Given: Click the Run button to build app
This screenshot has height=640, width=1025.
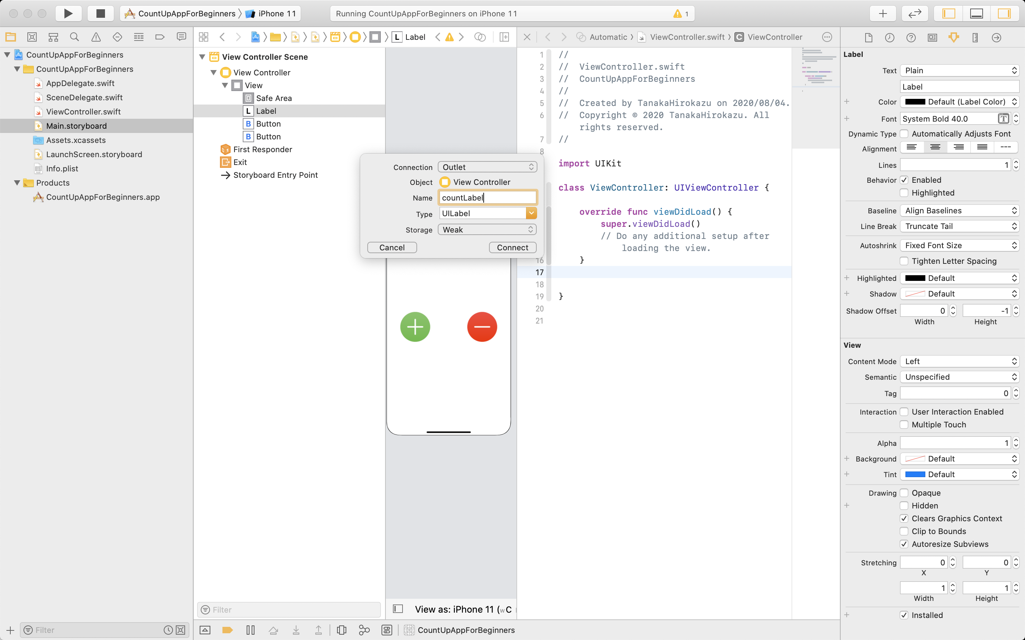Looking at the screenshot, I should coord(68,13).
